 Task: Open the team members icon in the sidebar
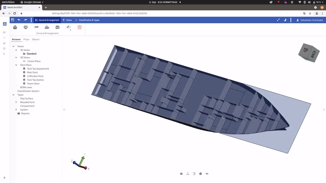(4, 43)
